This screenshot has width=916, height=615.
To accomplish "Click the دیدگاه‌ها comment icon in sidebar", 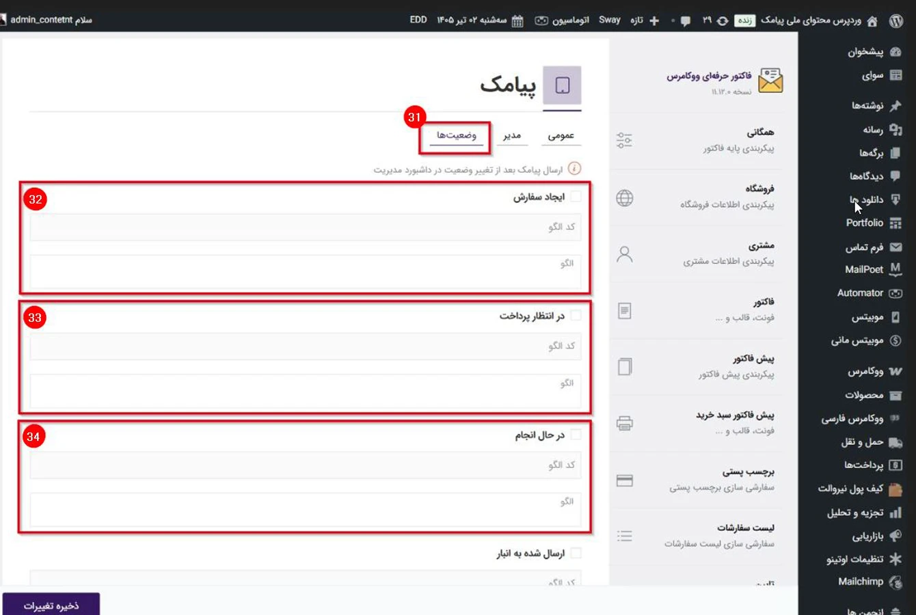I will [895, 176].
